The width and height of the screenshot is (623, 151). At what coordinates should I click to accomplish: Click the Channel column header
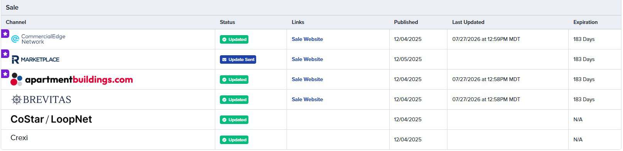16,22
